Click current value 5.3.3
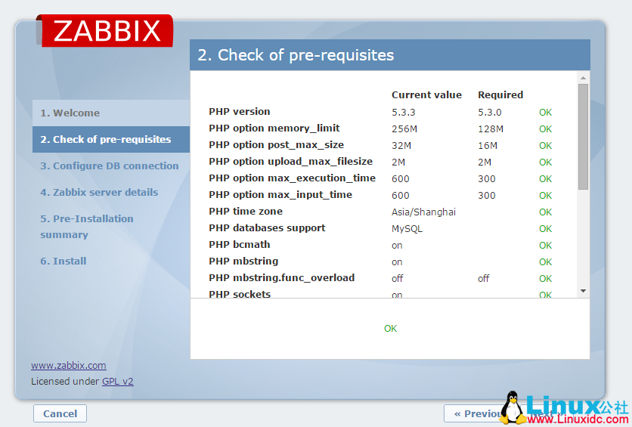The height and width of the screenshot is (427, 632). 404,113
